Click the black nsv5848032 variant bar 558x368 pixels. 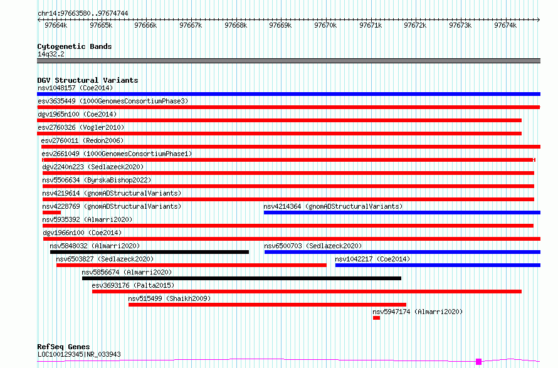point(149,252)
